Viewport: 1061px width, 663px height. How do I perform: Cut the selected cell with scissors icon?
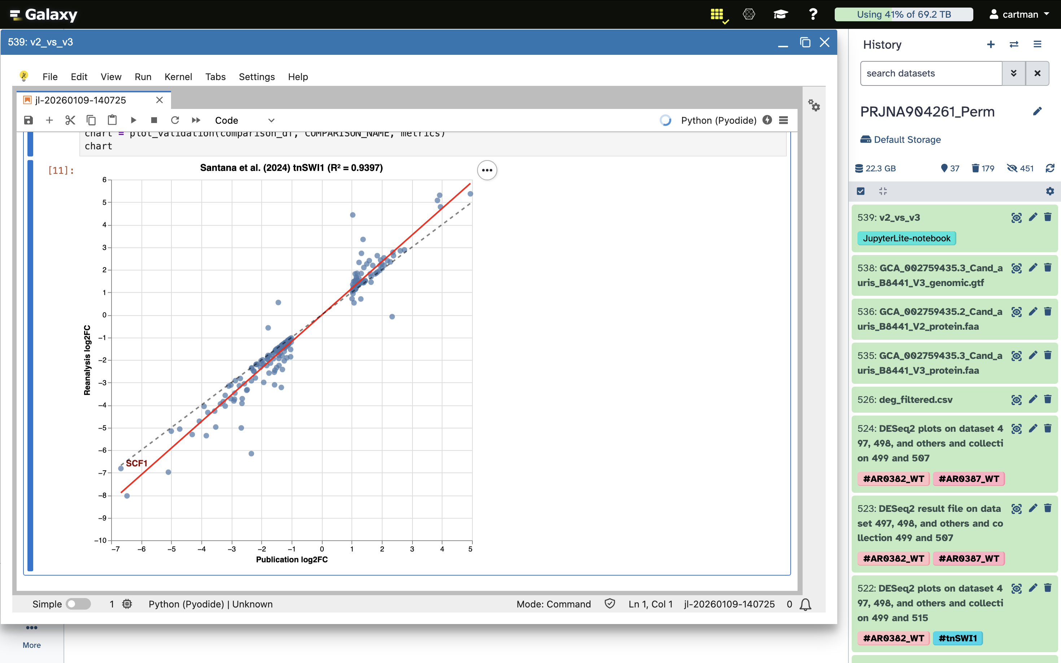[70, 120]
